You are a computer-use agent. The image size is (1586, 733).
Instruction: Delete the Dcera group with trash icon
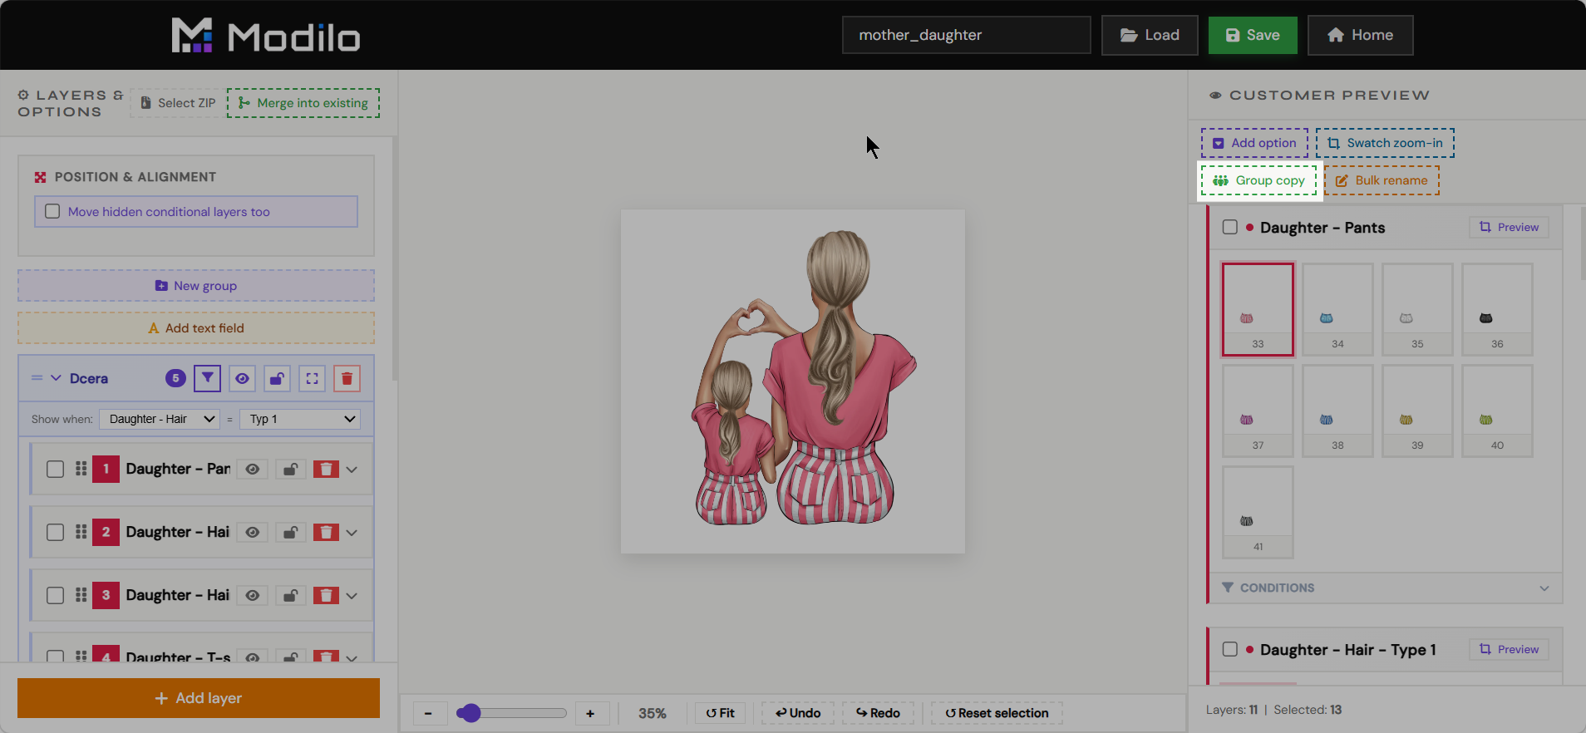(x=347, y=378)
